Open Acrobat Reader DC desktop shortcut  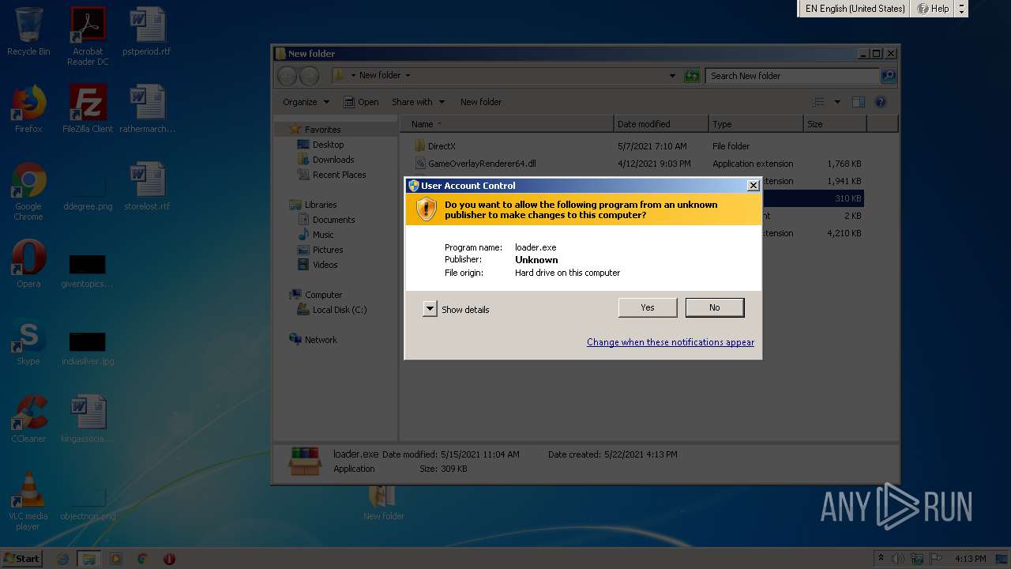pos(88,36)
